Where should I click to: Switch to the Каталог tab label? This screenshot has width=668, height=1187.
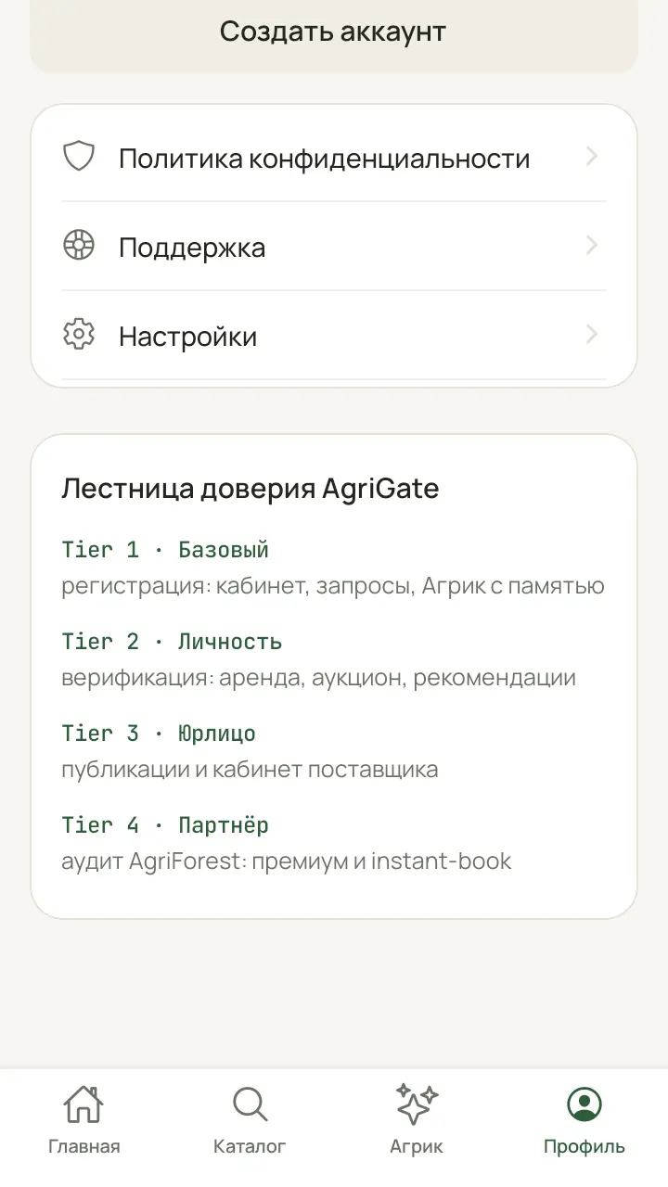(250, 1146)
